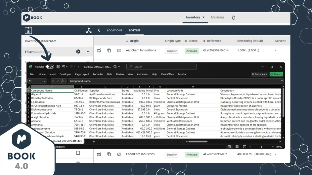Open the Share button dropdown arrow
Viewport: 312px width, 175px height.
point(282,74)
